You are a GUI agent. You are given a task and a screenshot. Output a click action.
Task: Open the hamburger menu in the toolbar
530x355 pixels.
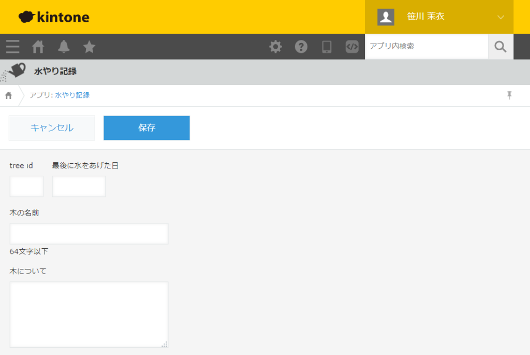pos(13,47)
